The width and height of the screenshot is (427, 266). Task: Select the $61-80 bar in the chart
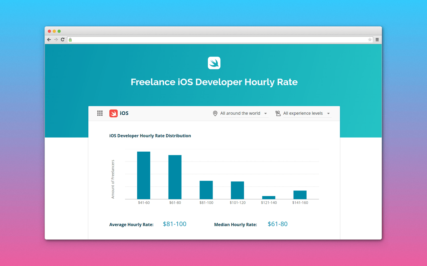point(175,177)
